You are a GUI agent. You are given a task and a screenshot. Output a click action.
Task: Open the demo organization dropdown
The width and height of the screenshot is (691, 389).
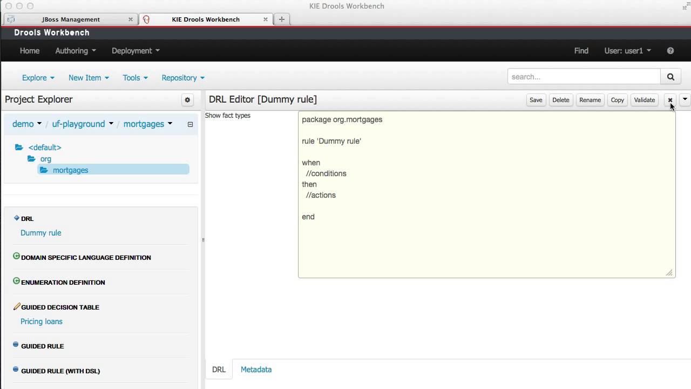click(x=27, y=124)
